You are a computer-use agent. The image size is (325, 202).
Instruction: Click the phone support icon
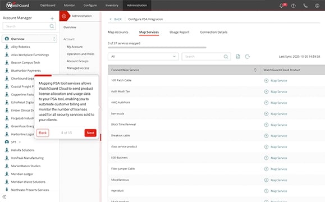coord(305,6)
